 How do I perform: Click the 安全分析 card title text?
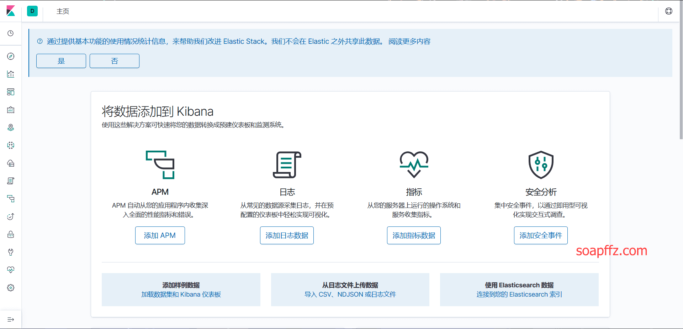click(541, 192)
